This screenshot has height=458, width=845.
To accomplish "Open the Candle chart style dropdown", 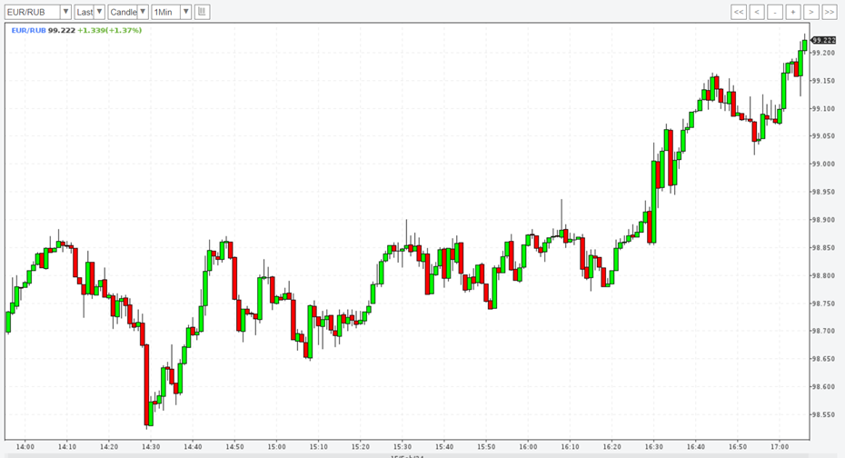I will coord(128,12).
